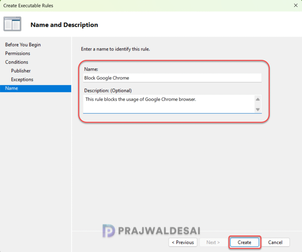Click the Cancel button

[x=275, y=242]
